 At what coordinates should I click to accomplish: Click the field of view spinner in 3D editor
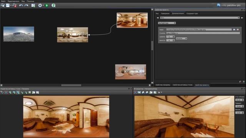239,100
